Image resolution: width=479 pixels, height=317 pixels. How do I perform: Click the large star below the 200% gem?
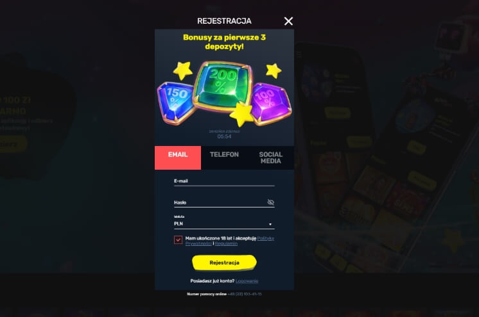[x=241, y=114]
